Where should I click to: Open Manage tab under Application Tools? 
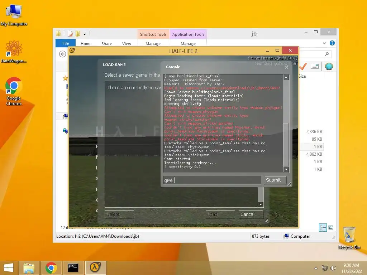(188, 43)
